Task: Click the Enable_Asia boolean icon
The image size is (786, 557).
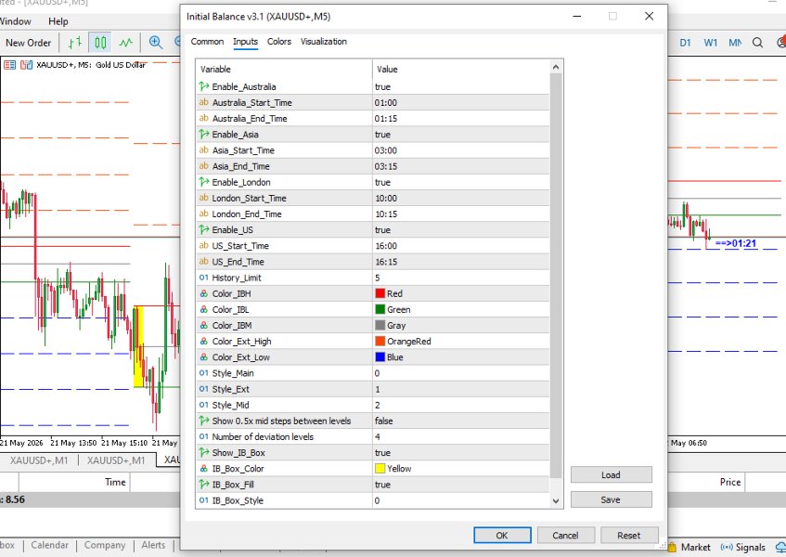Action: point(204,134)
